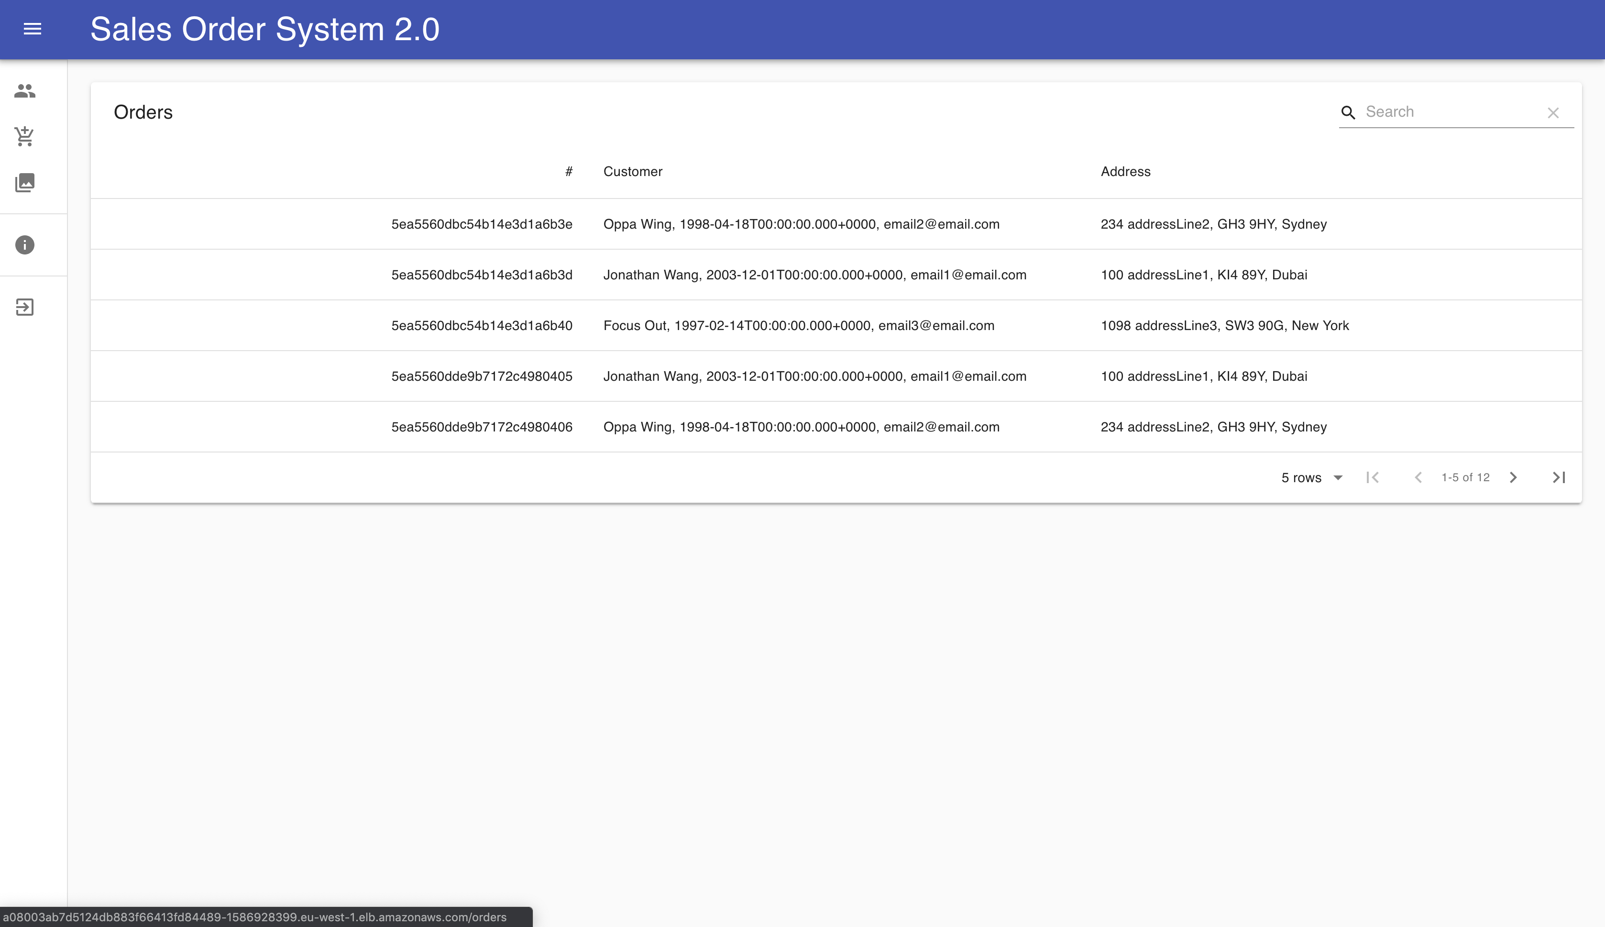The image size is (1605, 927).
Task: Open the info about icon
Action: click(x=25, y=245)
